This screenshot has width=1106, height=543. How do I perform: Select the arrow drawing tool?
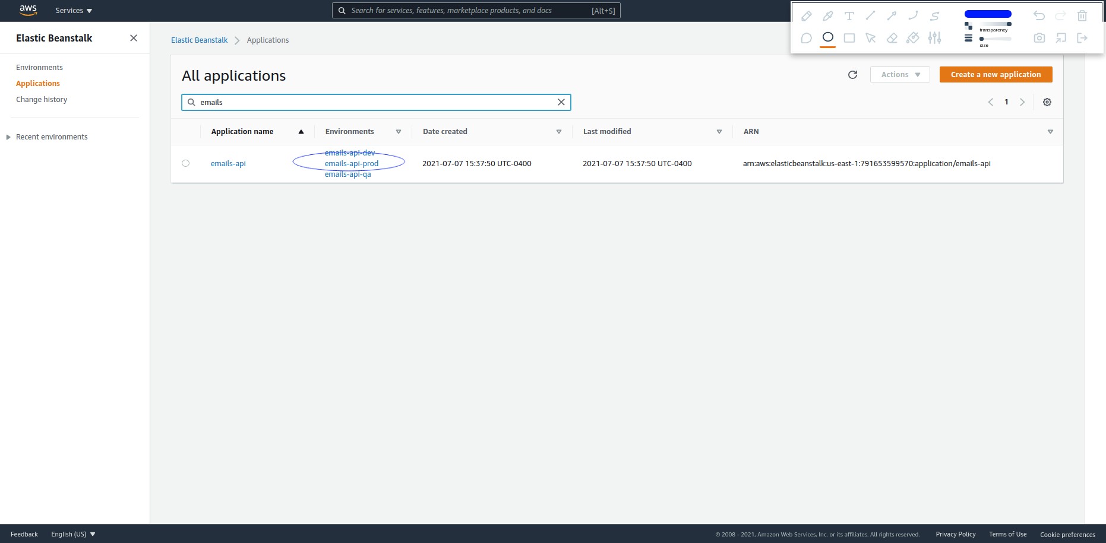pos(892,16)
